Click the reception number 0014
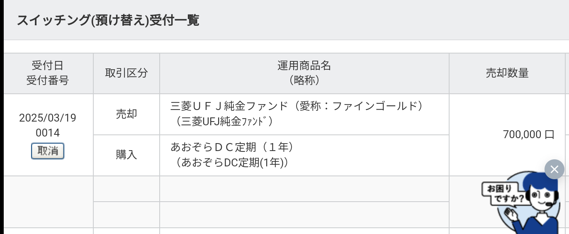The width and height of the screenshot is (569, 234). point(48,133)
